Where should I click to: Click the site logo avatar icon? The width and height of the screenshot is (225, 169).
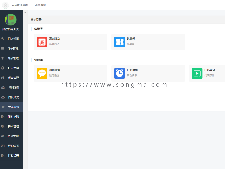click(x=5, y=5)
